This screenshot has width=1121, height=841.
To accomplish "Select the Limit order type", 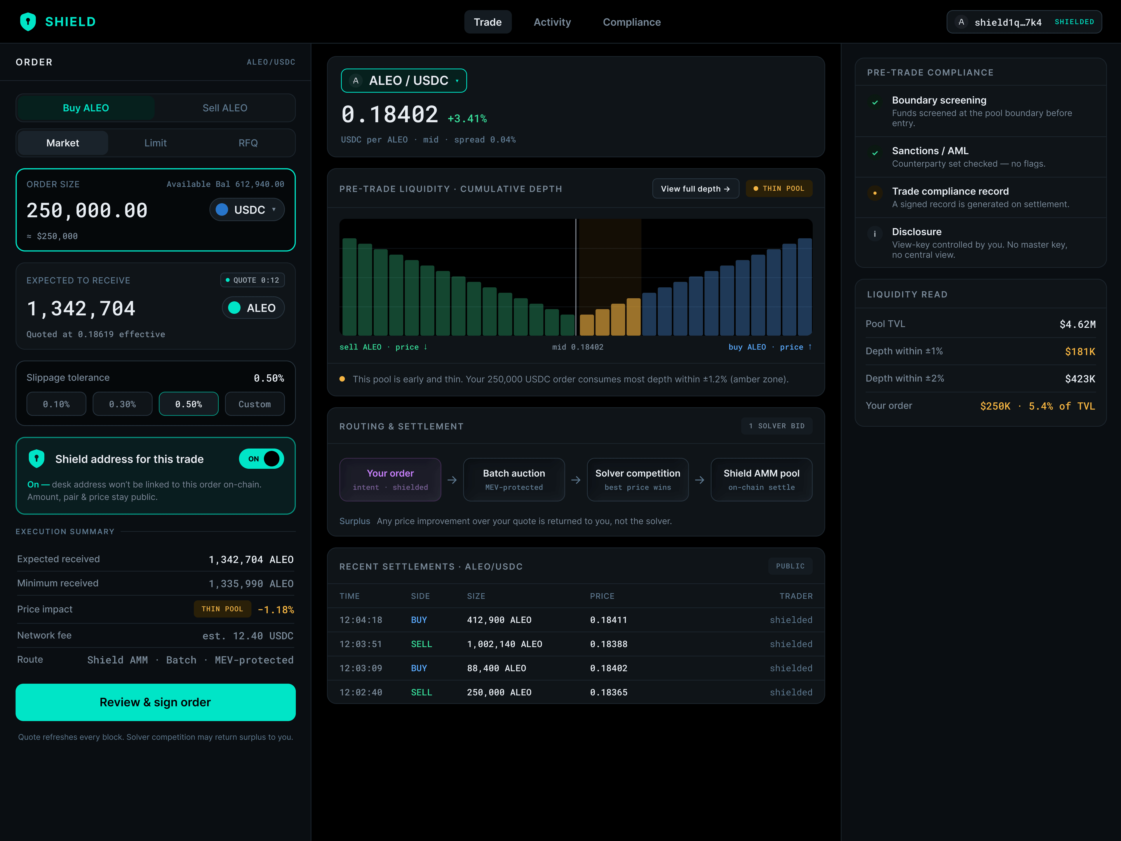I will click(155, 143).
